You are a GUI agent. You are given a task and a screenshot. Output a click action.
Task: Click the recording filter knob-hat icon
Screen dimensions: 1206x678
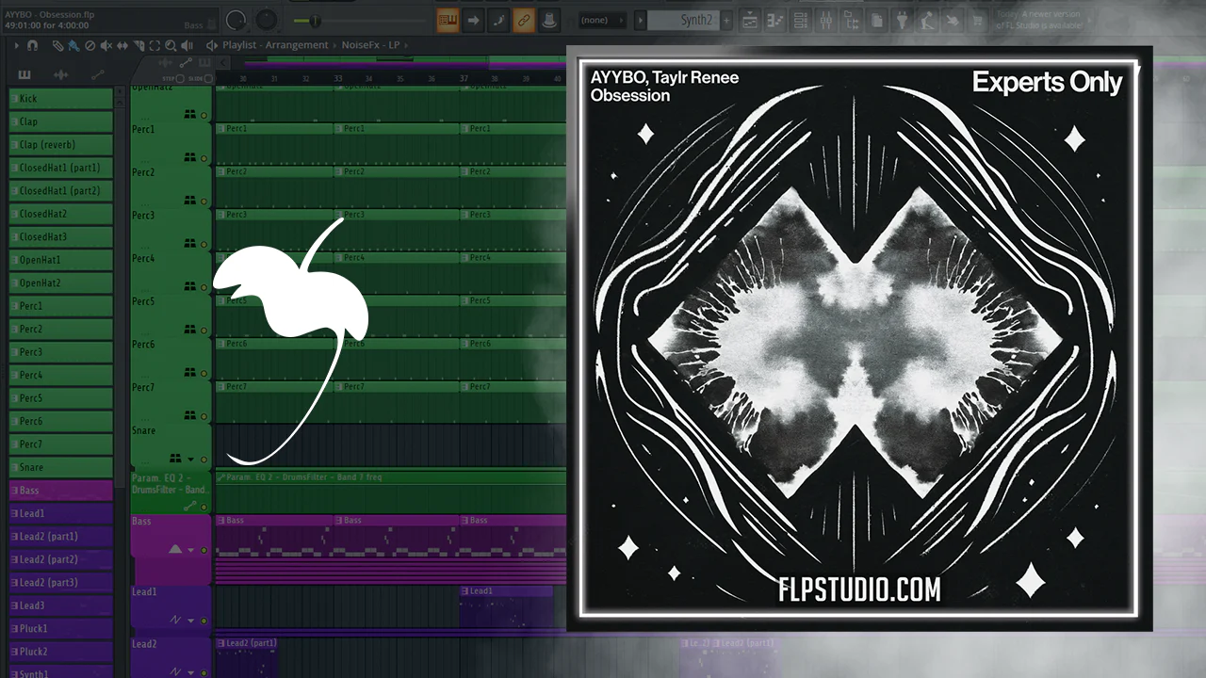(549, 20)
